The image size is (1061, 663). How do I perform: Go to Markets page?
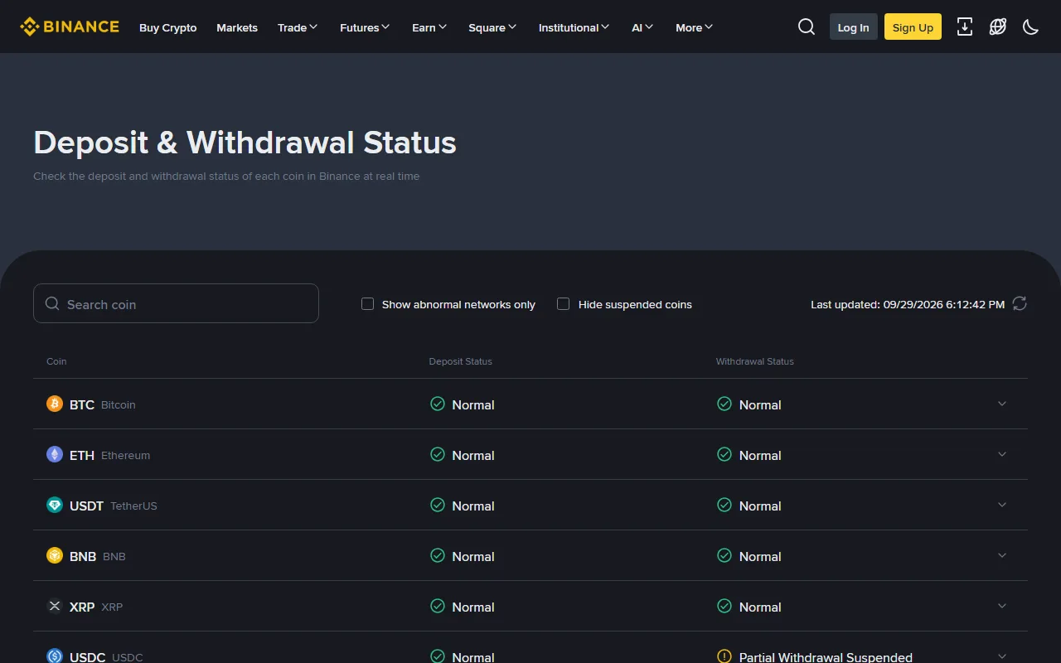(237, 27)
